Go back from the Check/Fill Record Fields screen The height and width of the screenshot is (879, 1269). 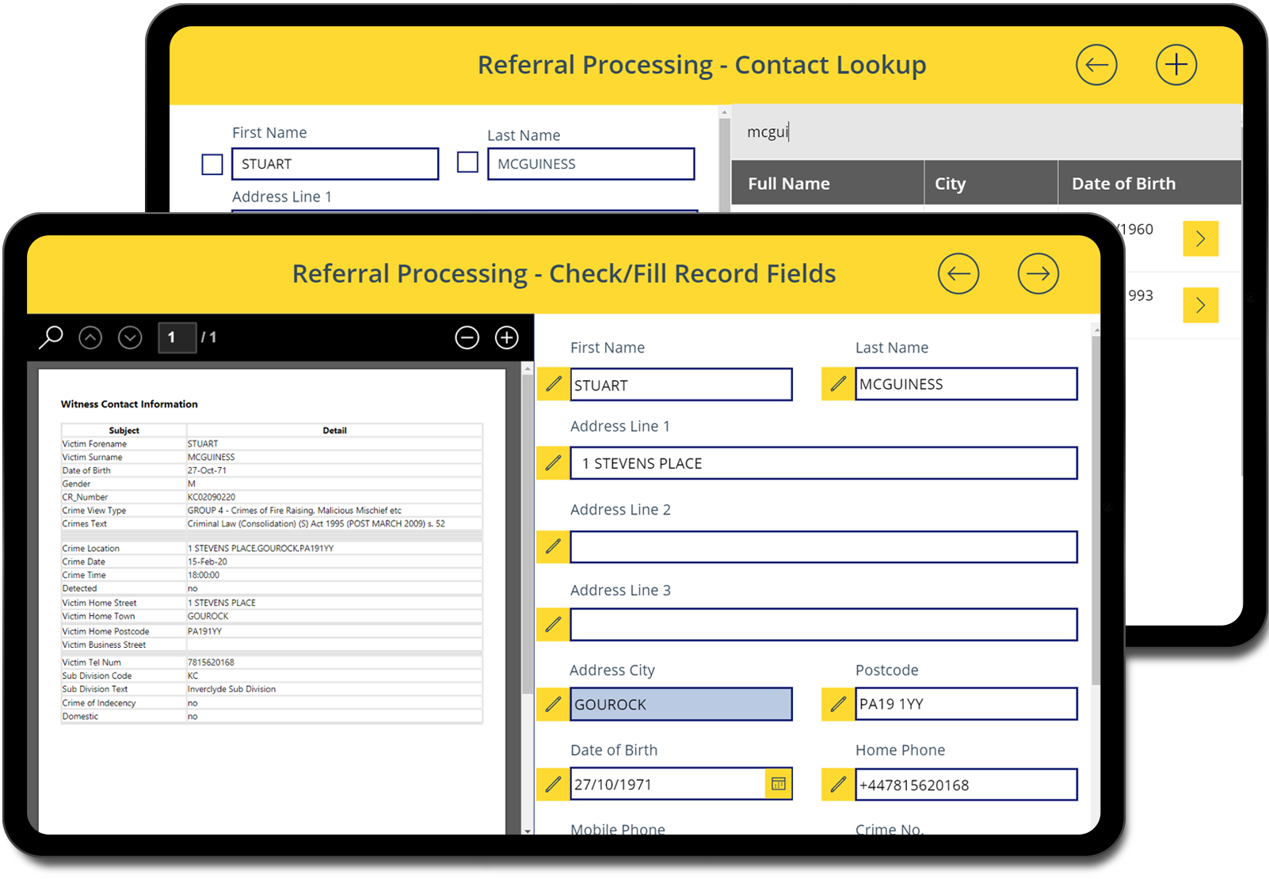tap(958, 273)
